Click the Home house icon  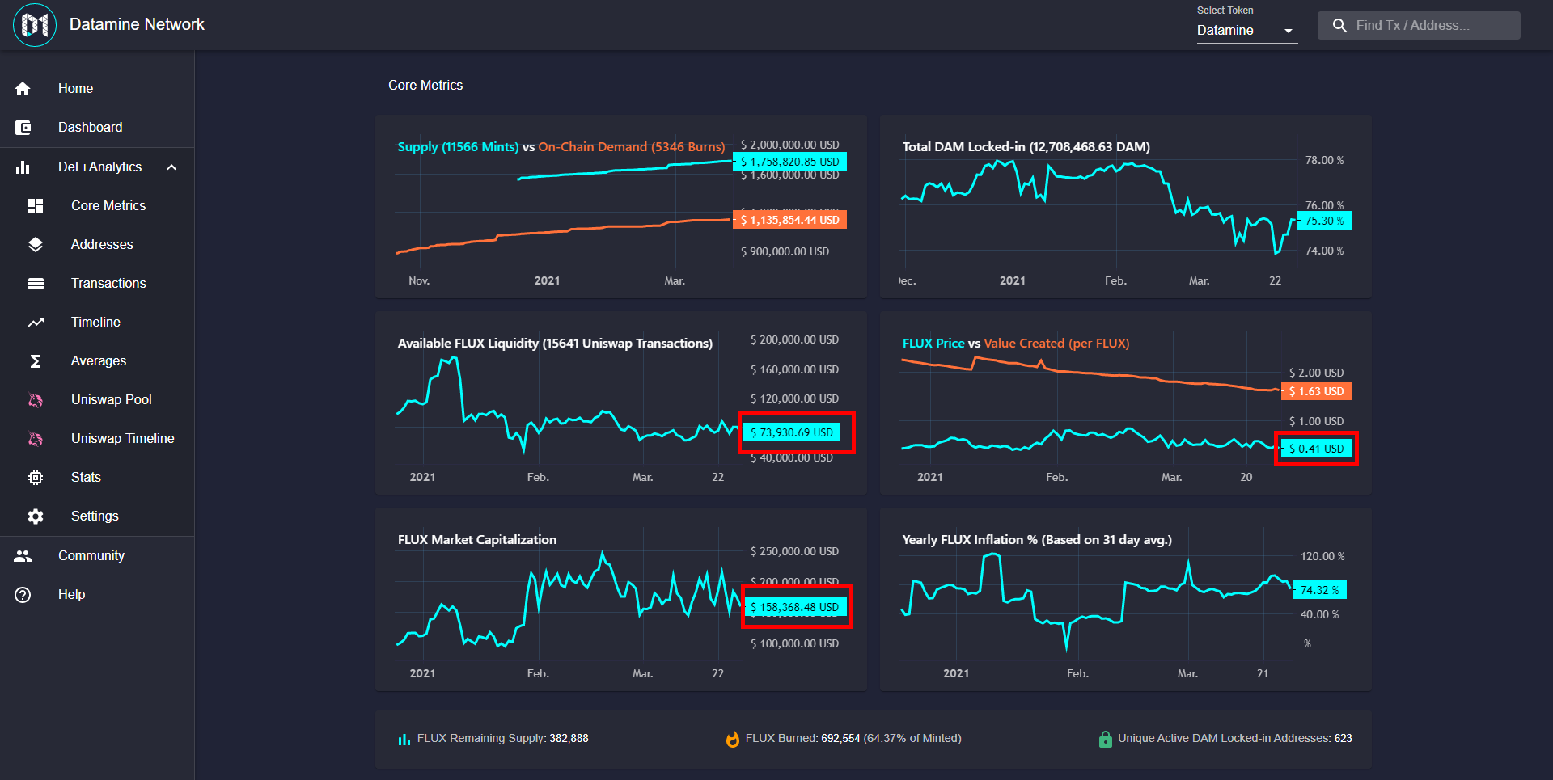pyautogui.click(x=23, y=89)
